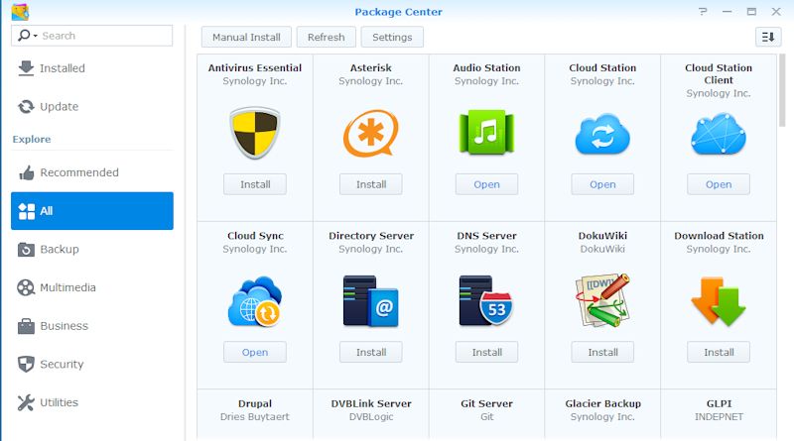Click the DokuWiki pencil icon

pyautogui.click(x=602, y=300)
